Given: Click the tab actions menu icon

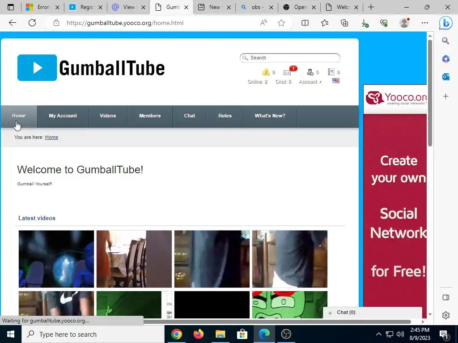Looking at the screenshot, I should [11, 7].
